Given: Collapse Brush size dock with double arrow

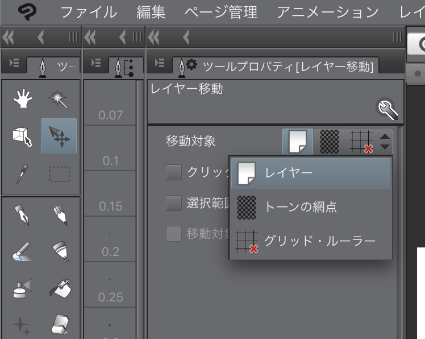Looking at the screenshot, I should [90, 37].
